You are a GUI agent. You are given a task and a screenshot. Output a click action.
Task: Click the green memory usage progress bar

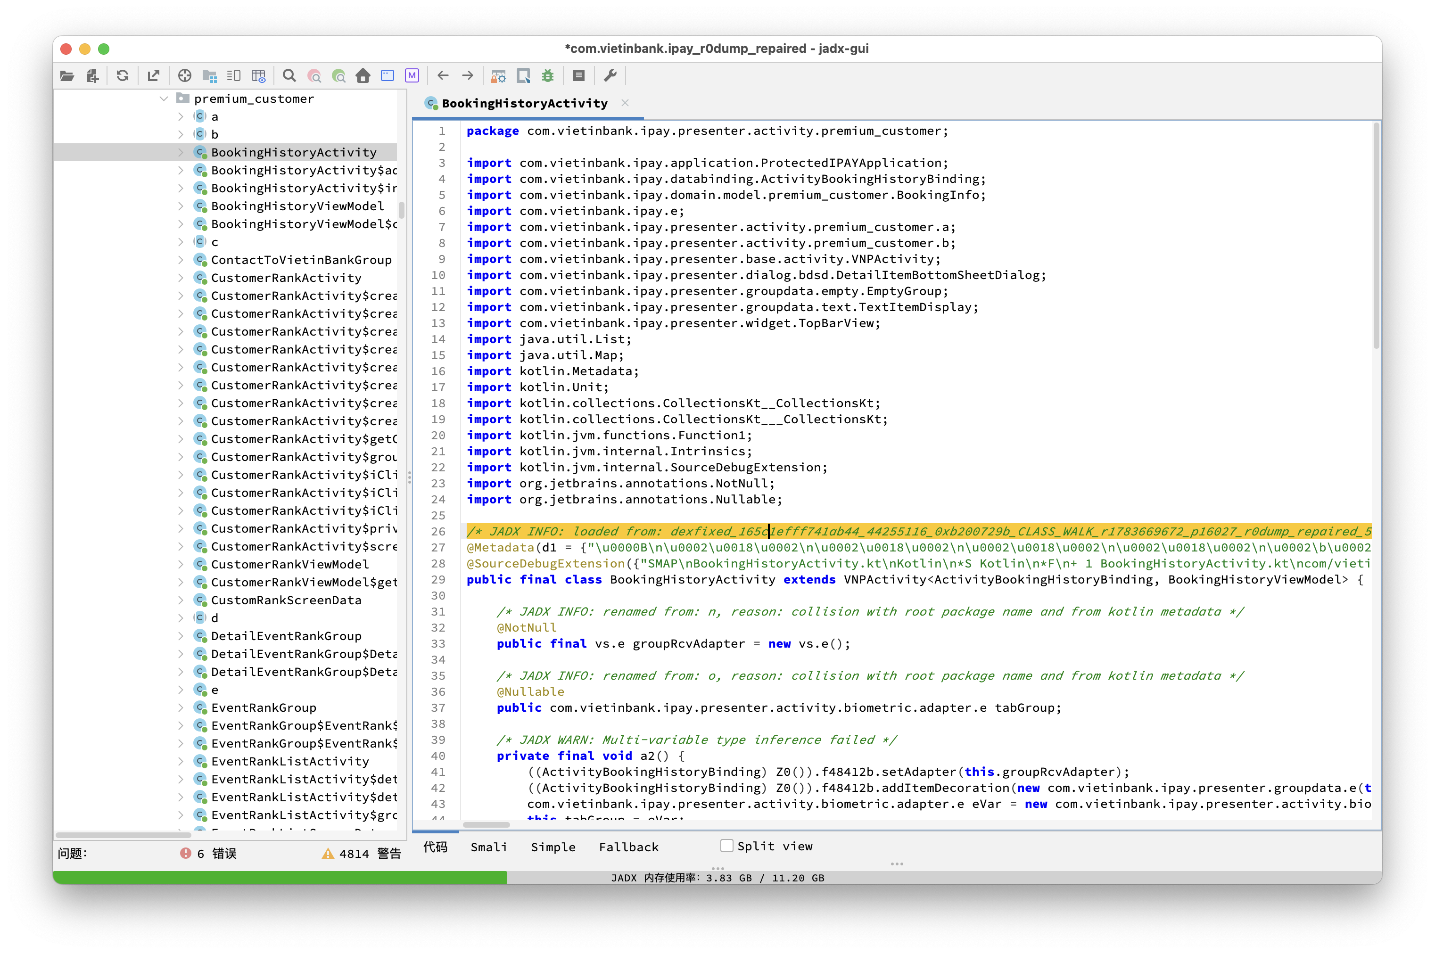280,877
